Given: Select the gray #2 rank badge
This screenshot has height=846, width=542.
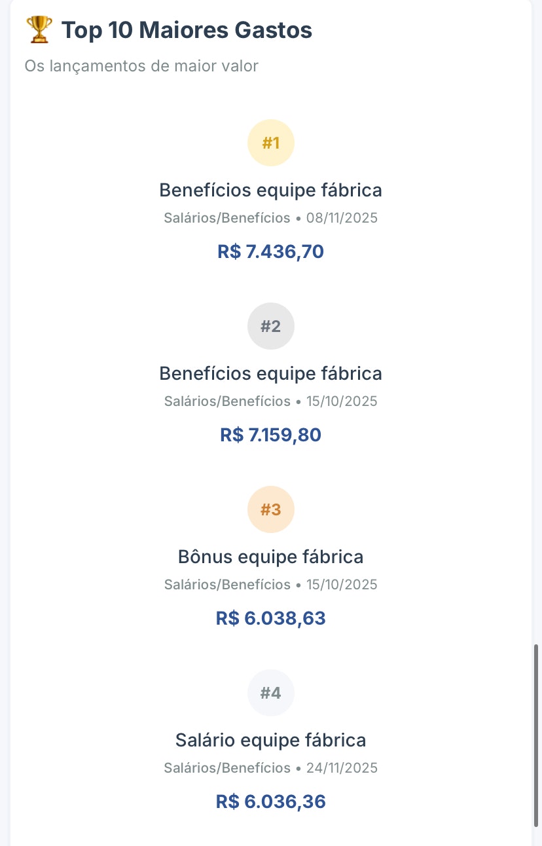Looking at the screenshot, I should coord(271,326).
